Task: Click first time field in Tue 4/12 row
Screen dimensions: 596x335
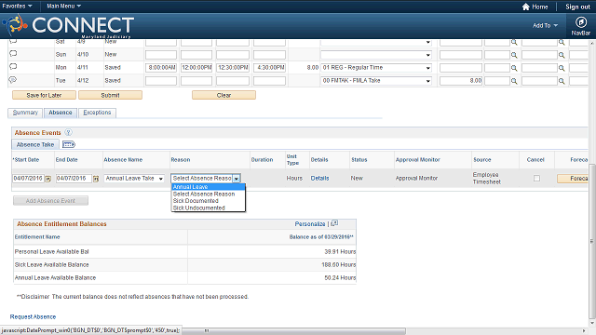Action: pos(161,81)
